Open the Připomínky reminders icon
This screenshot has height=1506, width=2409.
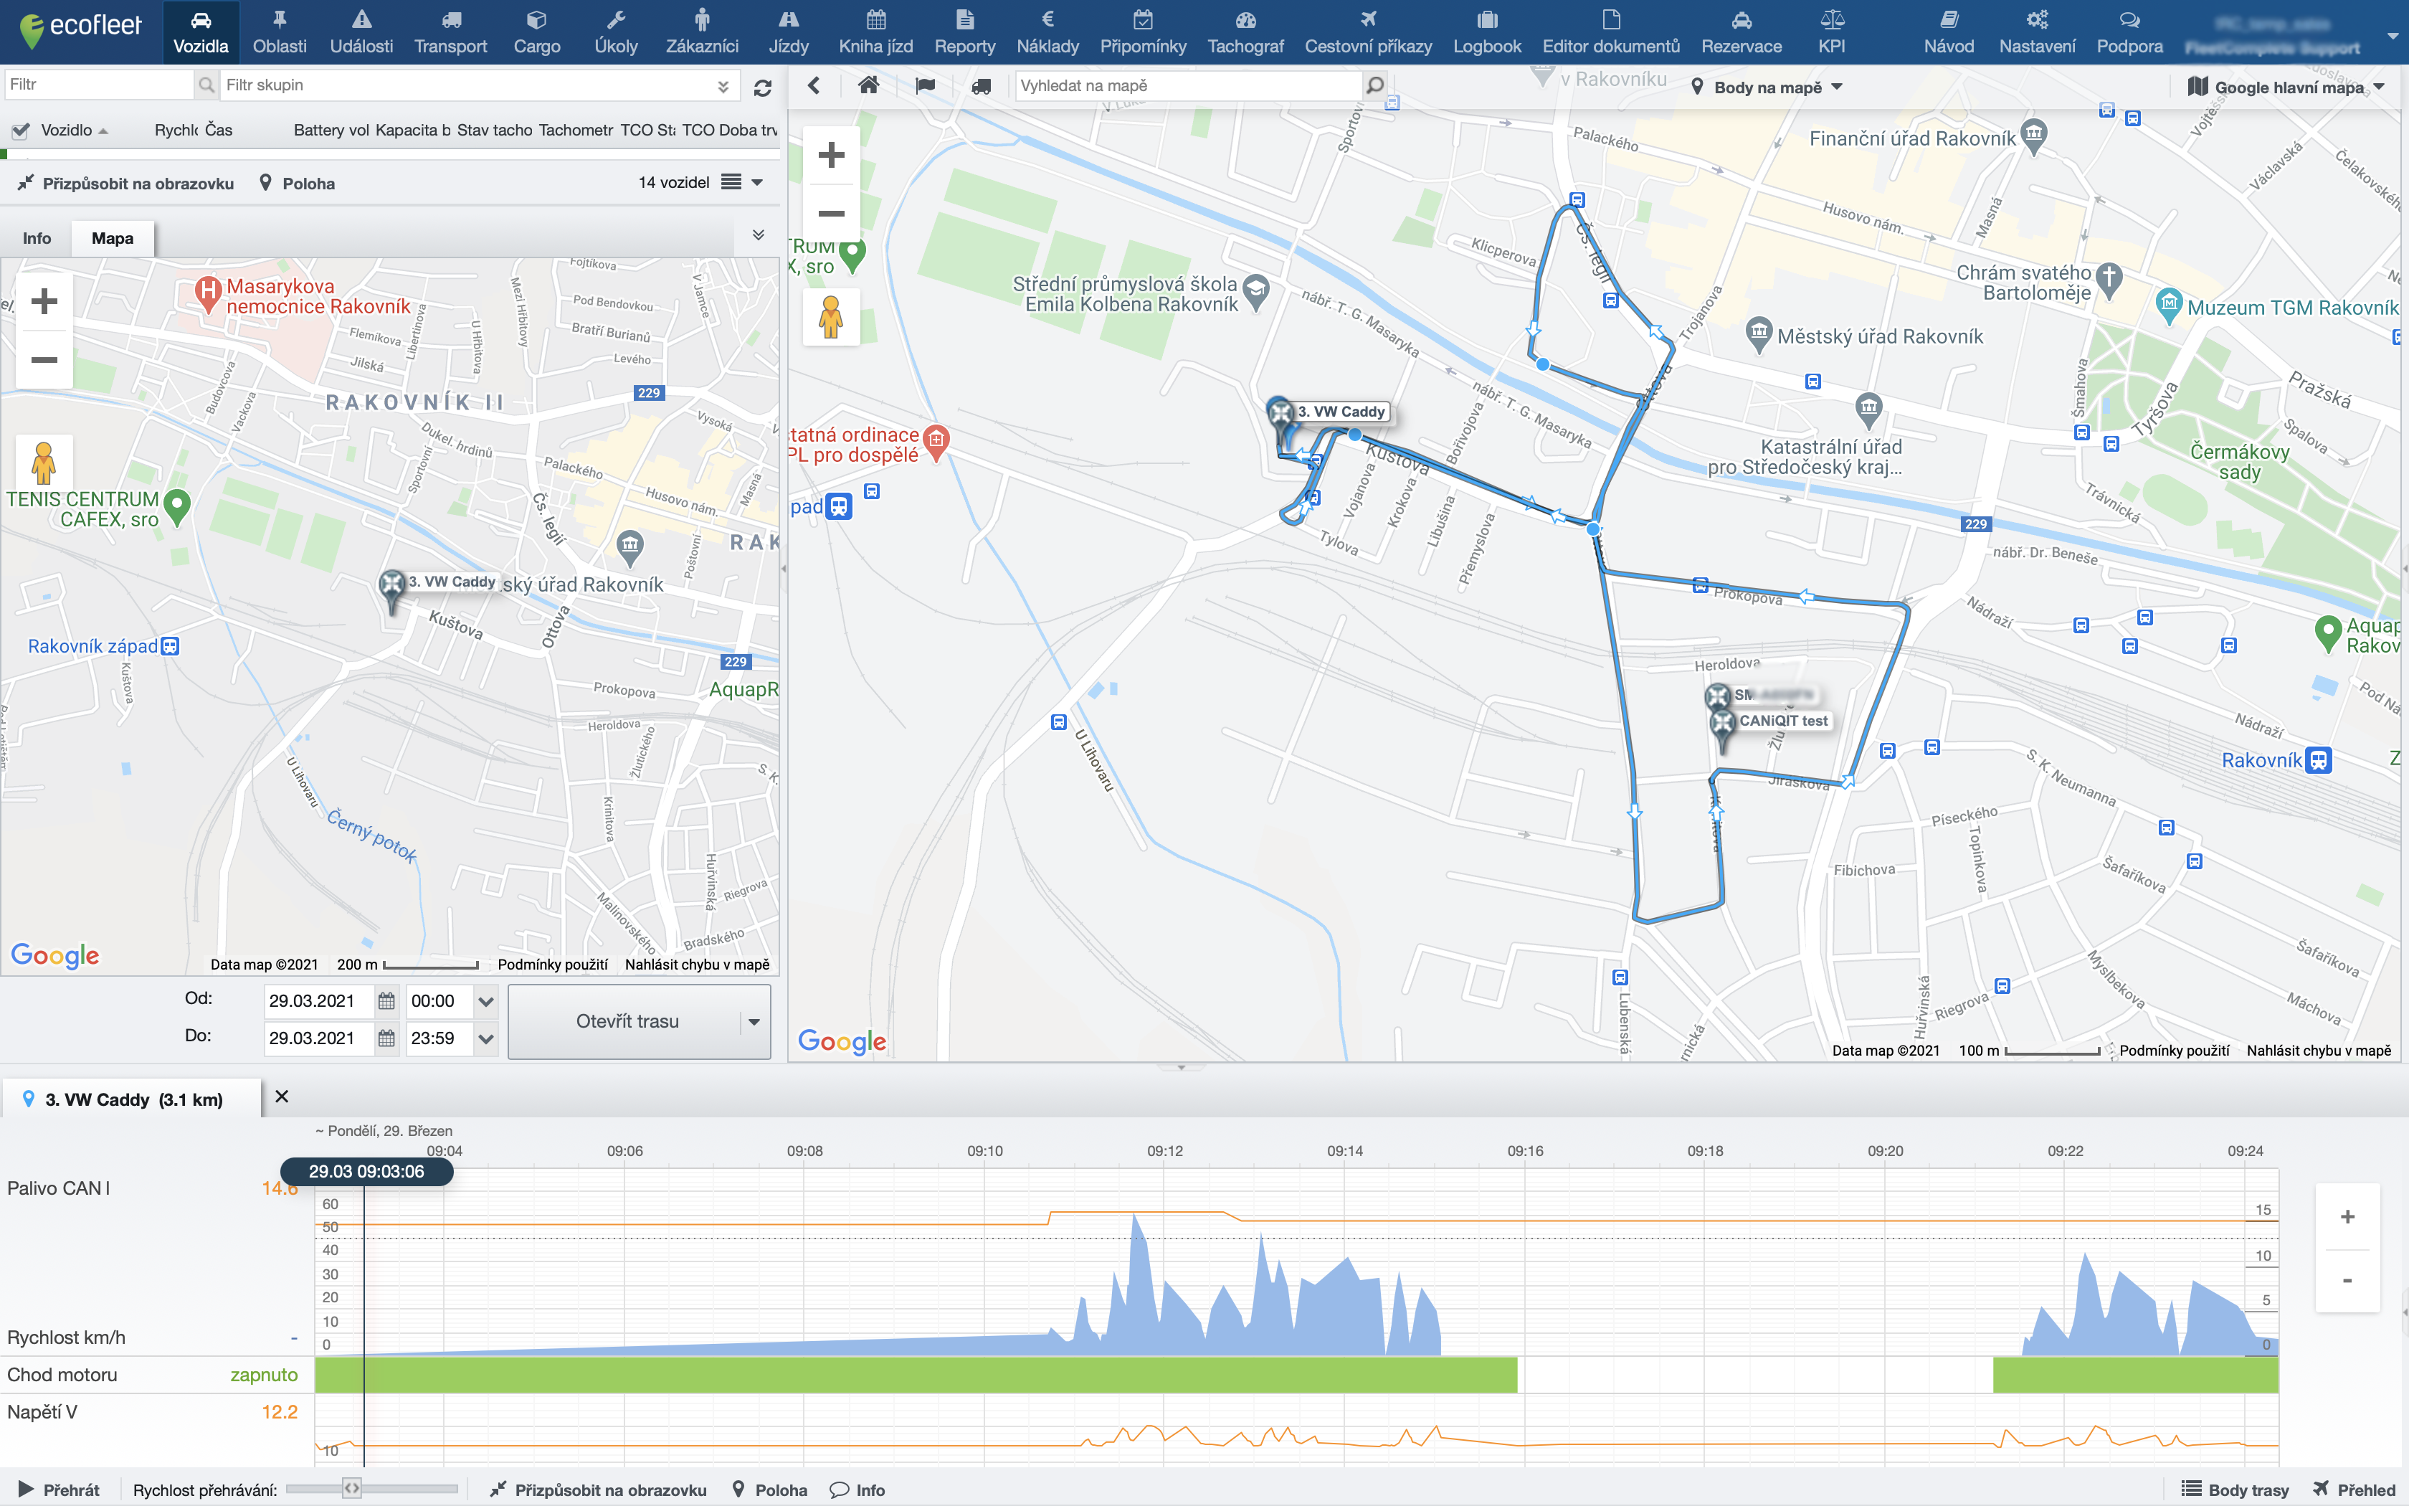click(x=1143, y=19)
